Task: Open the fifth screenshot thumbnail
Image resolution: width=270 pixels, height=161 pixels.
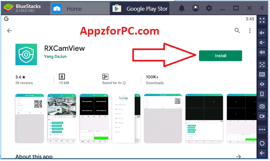Action: pos(163,119)
